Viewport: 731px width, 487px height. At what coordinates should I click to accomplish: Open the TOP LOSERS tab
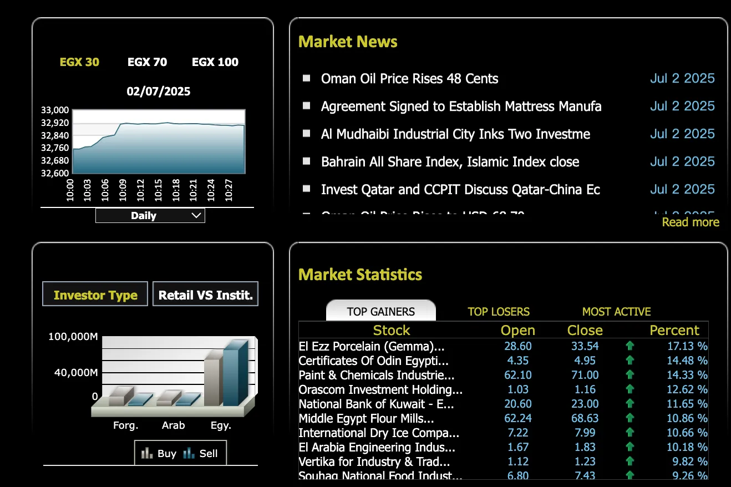coord(499,312)
